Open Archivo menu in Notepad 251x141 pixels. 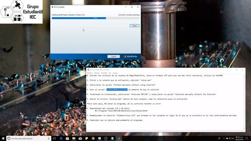tap(90, 73)
